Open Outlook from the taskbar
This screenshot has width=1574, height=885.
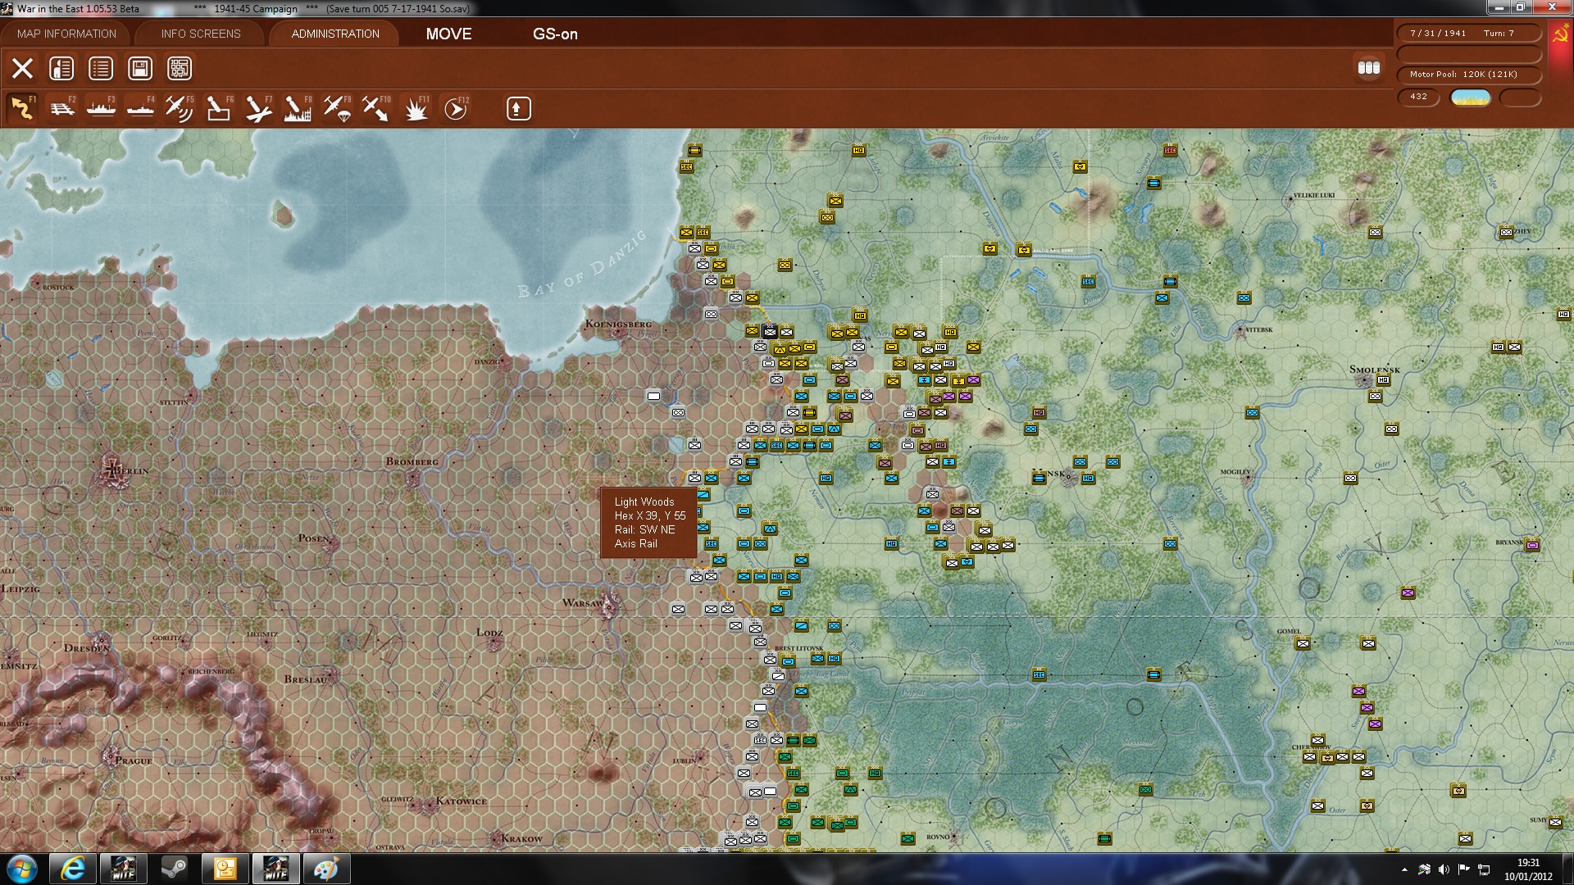225,869
